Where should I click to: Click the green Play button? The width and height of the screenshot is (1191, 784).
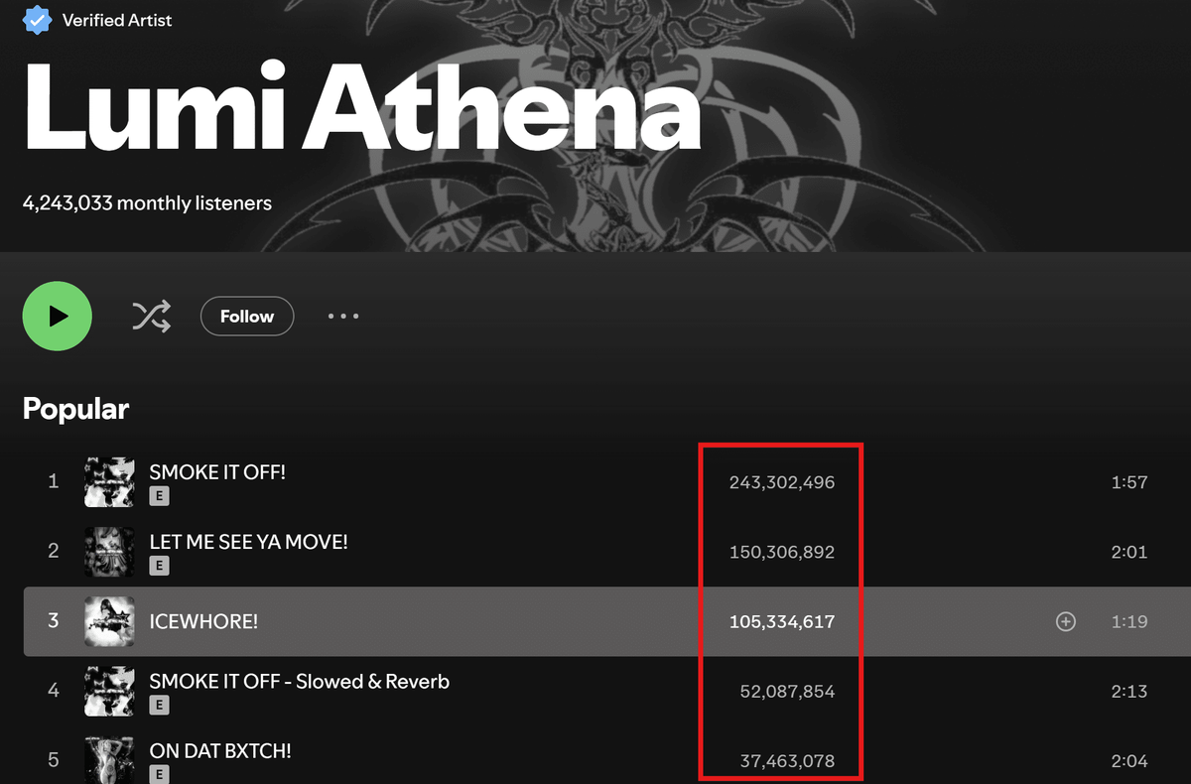point(57,315)
